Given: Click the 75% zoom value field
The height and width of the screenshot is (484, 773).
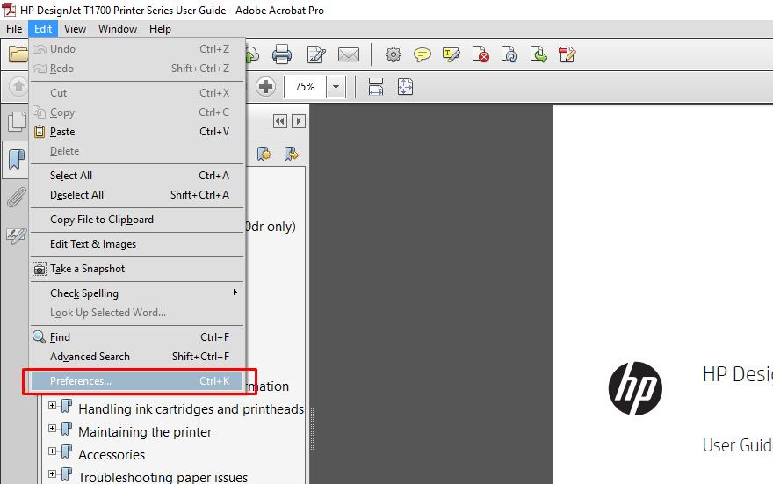Looking at the screenshot, I should click(305, 87).
